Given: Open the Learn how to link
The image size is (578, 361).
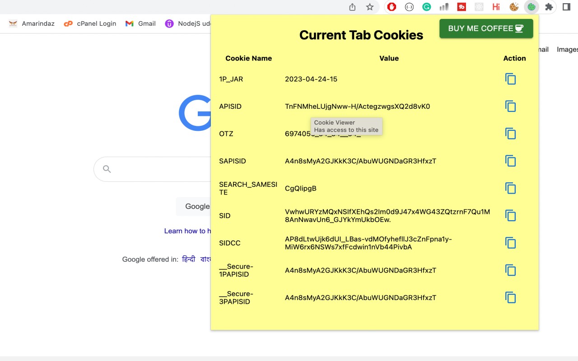Looking at the screenshot, I should (187, 231).
